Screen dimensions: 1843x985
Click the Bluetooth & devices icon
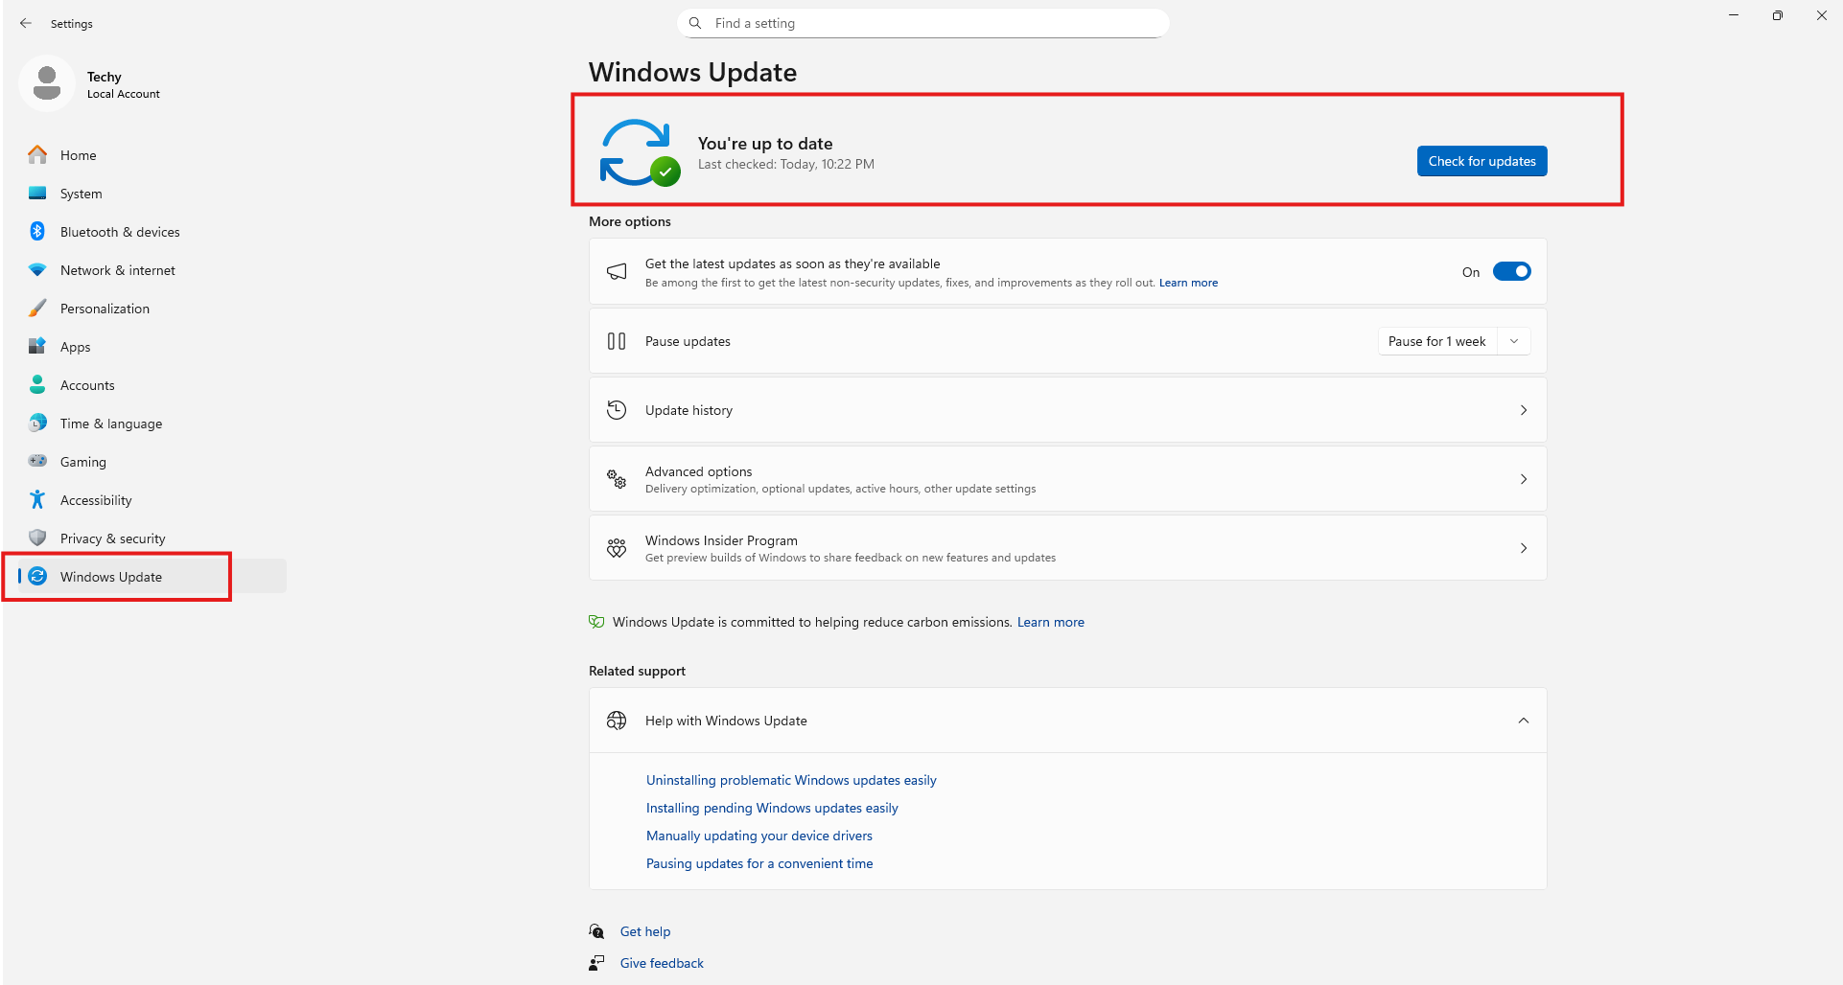coord(37,232)
